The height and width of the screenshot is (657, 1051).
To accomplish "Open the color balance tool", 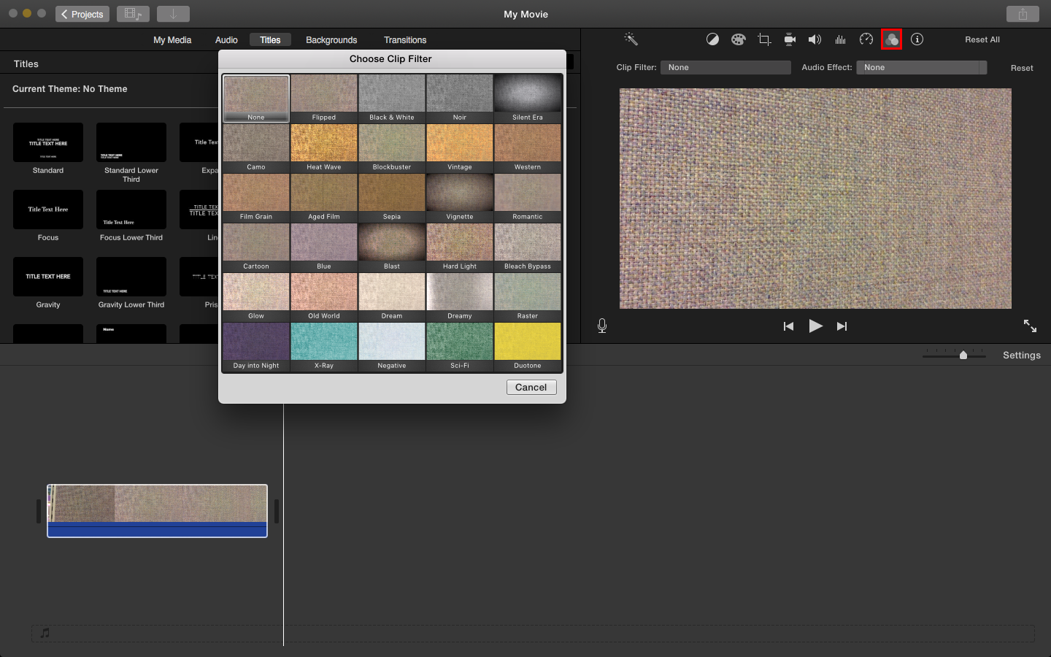I will coord(712,39).
